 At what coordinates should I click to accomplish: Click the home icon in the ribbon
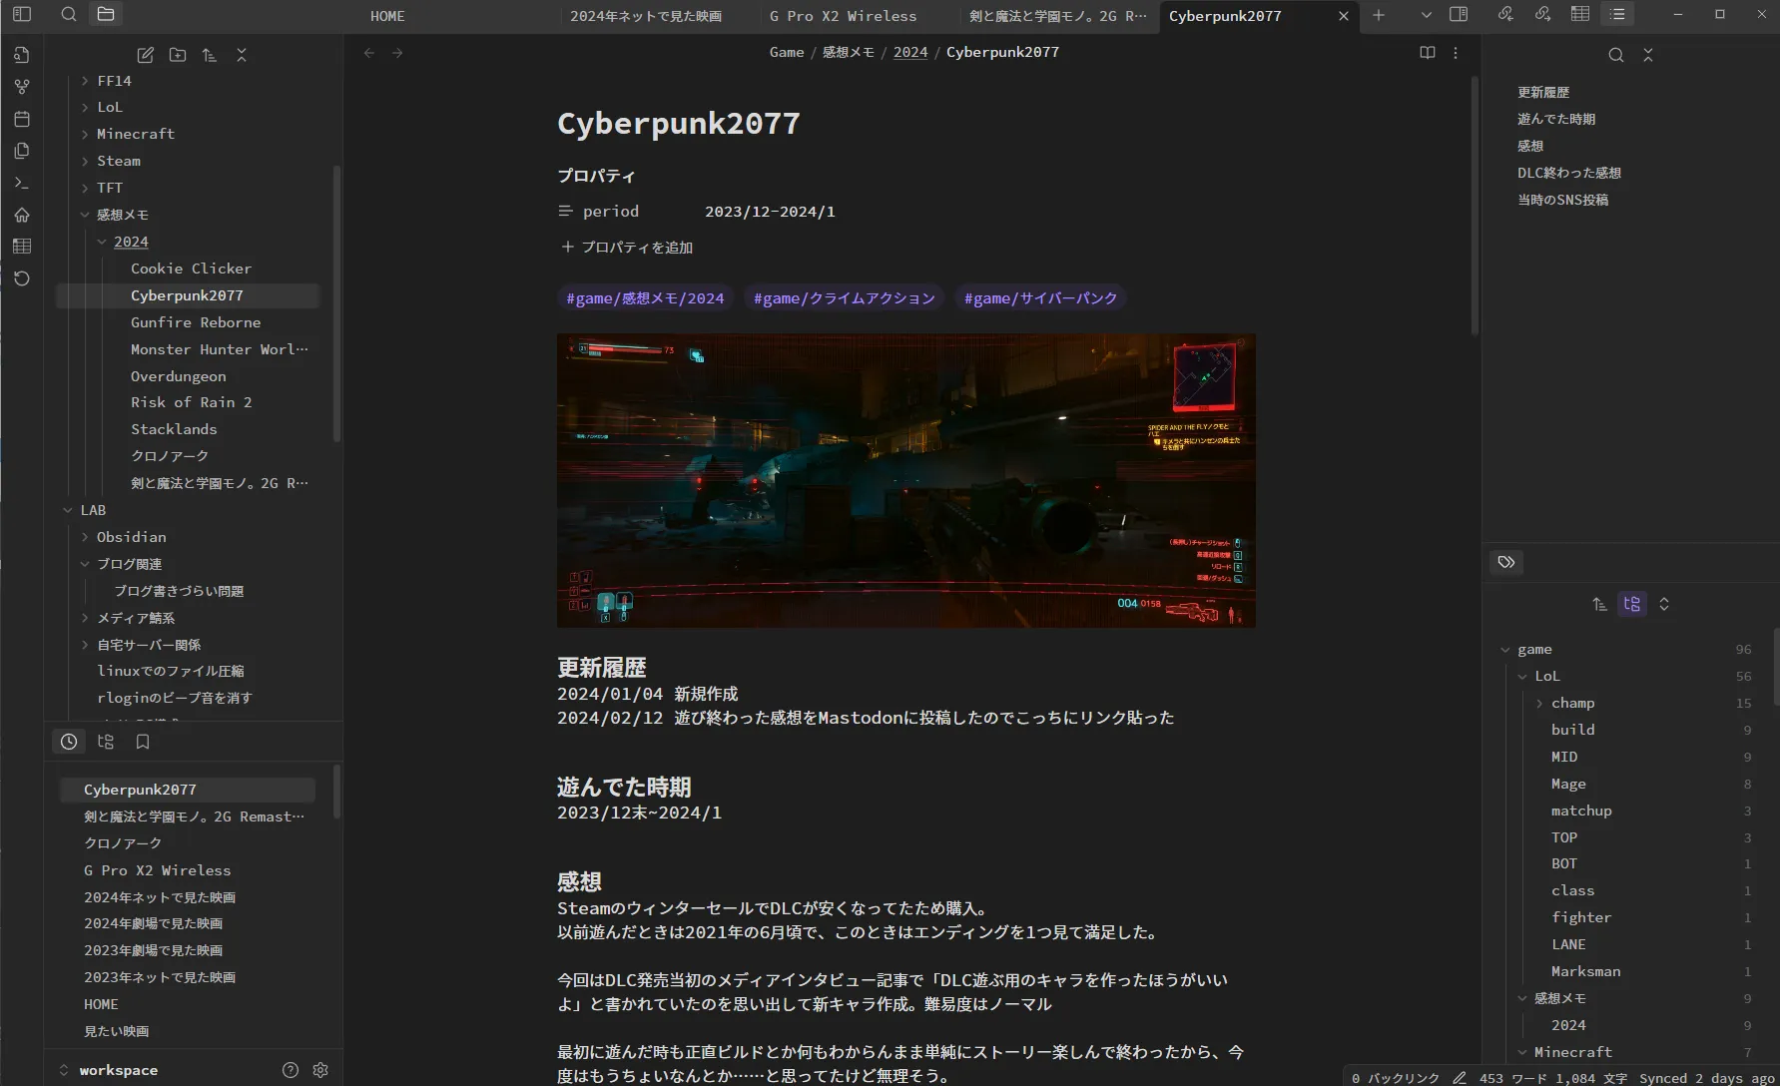pos(22,215)
